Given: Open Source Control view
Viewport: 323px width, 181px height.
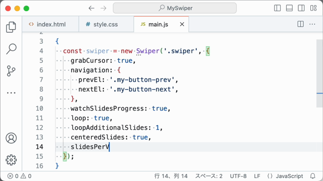Looking at the screenshot, I should [11, 71].
